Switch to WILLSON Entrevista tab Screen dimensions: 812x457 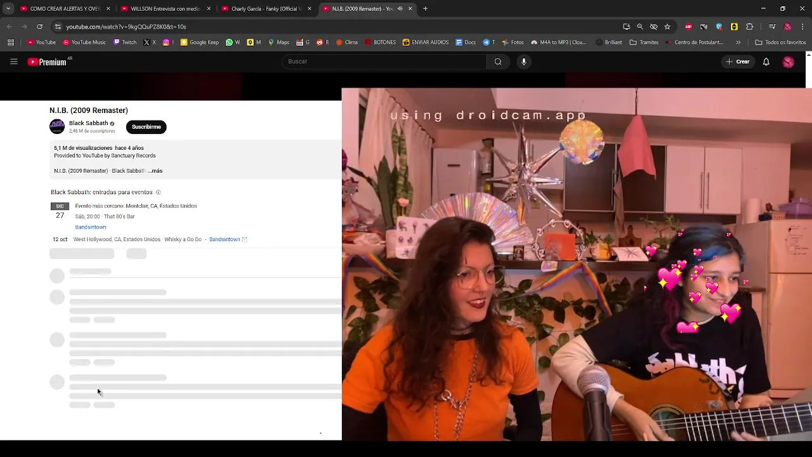[x=165, y=9]
